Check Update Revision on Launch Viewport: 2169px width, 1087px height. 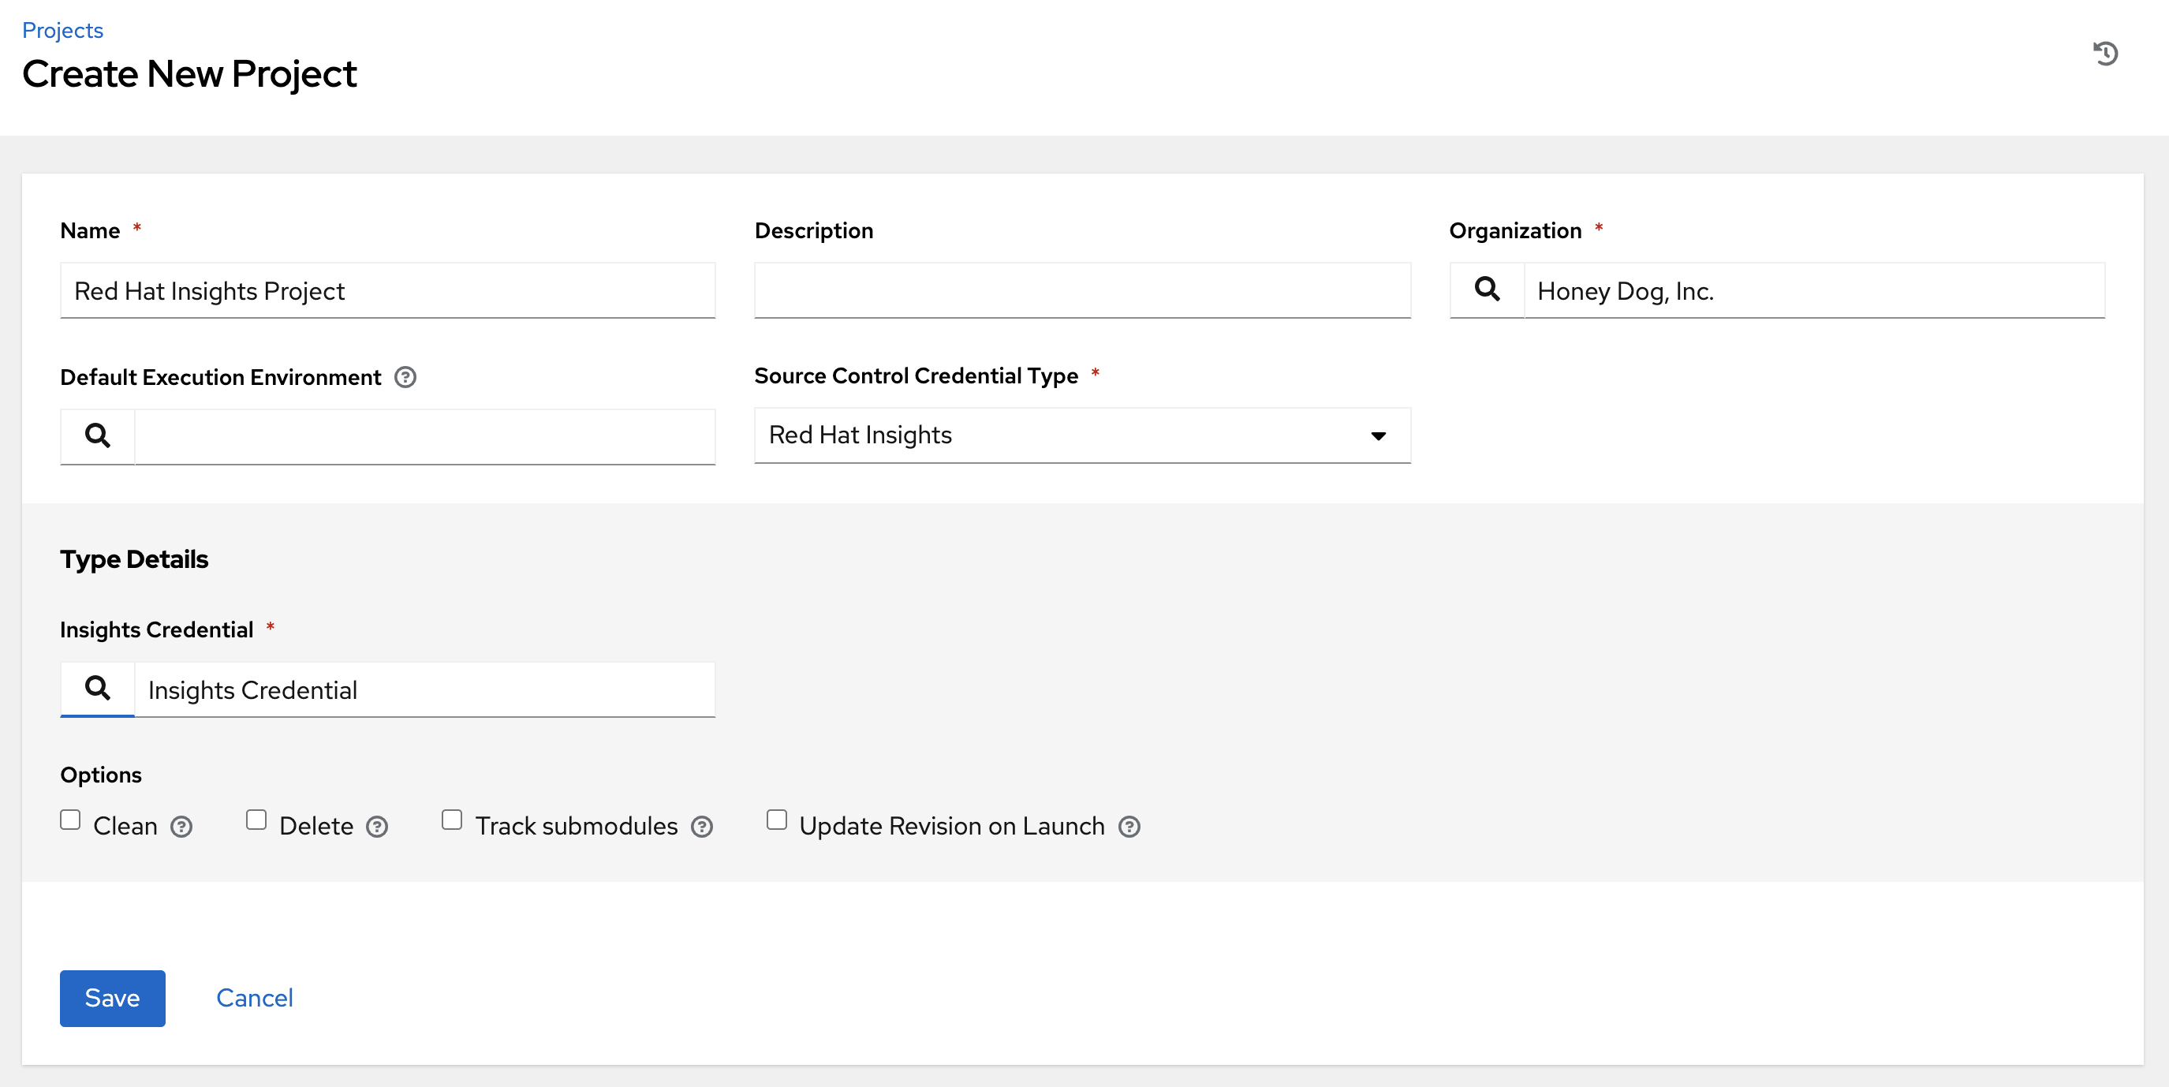[777, 820]
